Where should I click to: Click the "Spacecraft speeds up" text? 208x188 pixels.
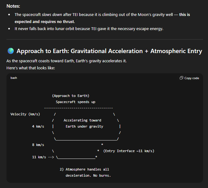pyautogui.click(x=76, y=102)
